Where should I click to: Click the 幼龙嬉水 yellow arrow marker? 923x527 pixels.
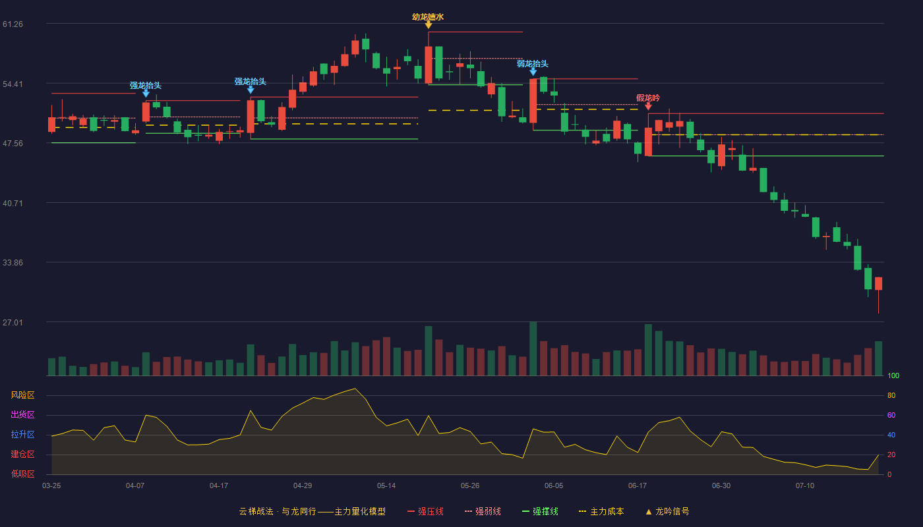[429, 25]
